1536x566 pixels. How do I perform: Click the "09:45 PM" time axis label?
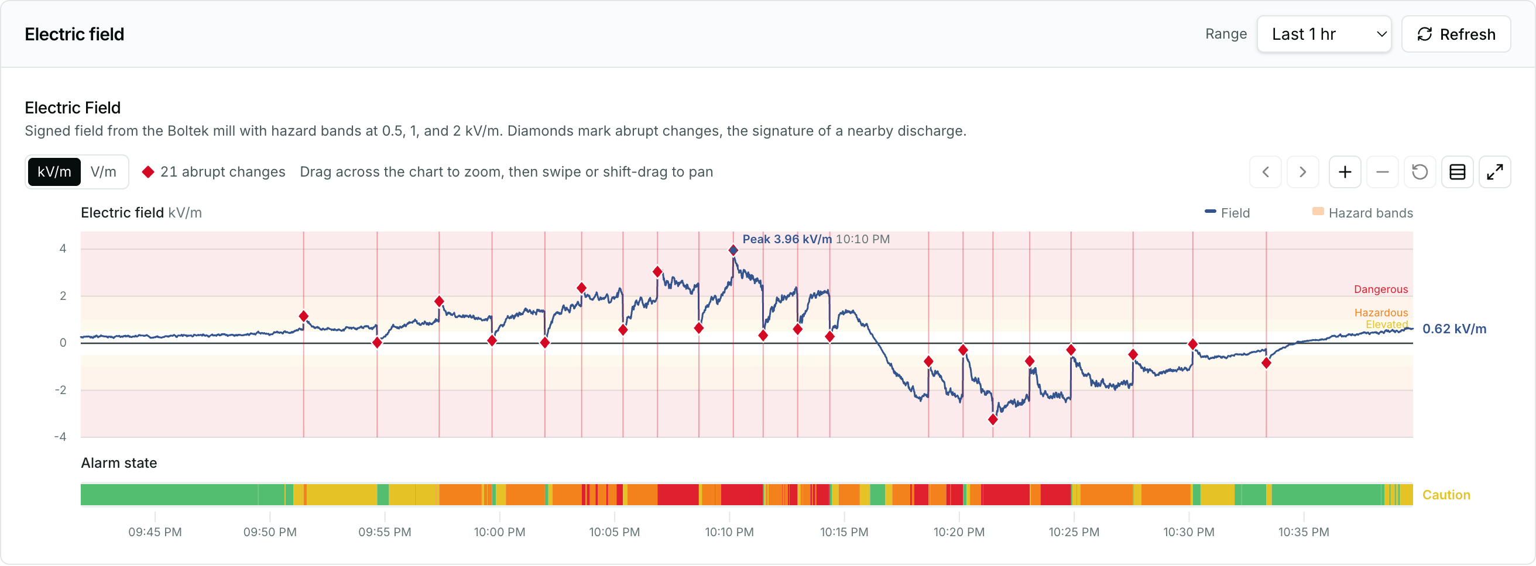coord(155,533)
